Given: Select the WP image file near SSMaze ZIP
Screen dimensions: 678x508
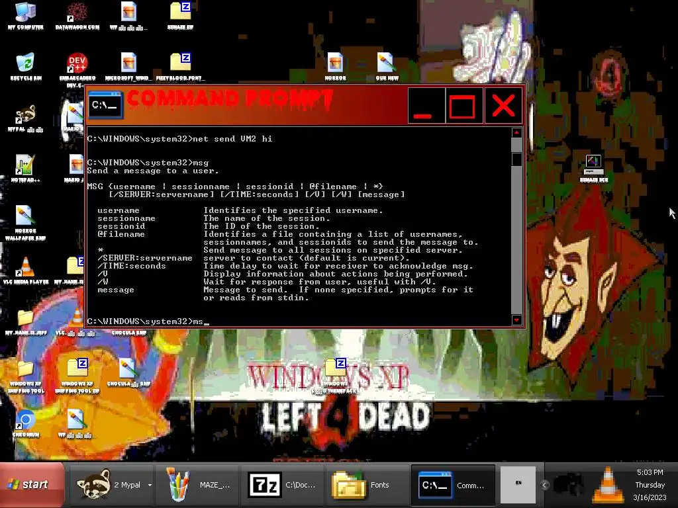Looking at the screenshot, I should pos(128,16).
